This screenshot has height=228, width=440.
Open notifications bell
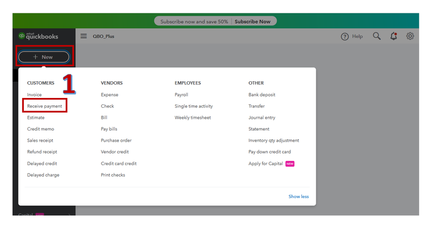click(x=394, y=36)
